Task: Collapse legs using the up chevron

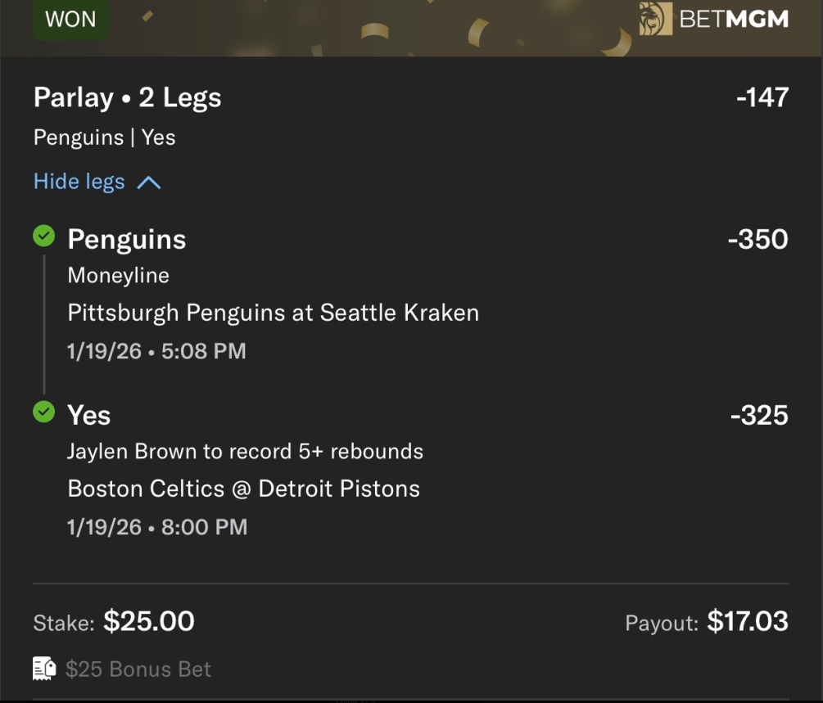Action: click(x=148, y=183)
